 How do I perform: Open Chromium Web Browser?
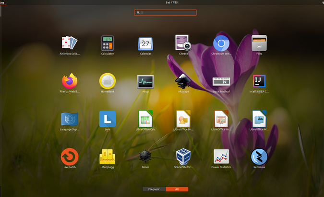pos(221,43)
